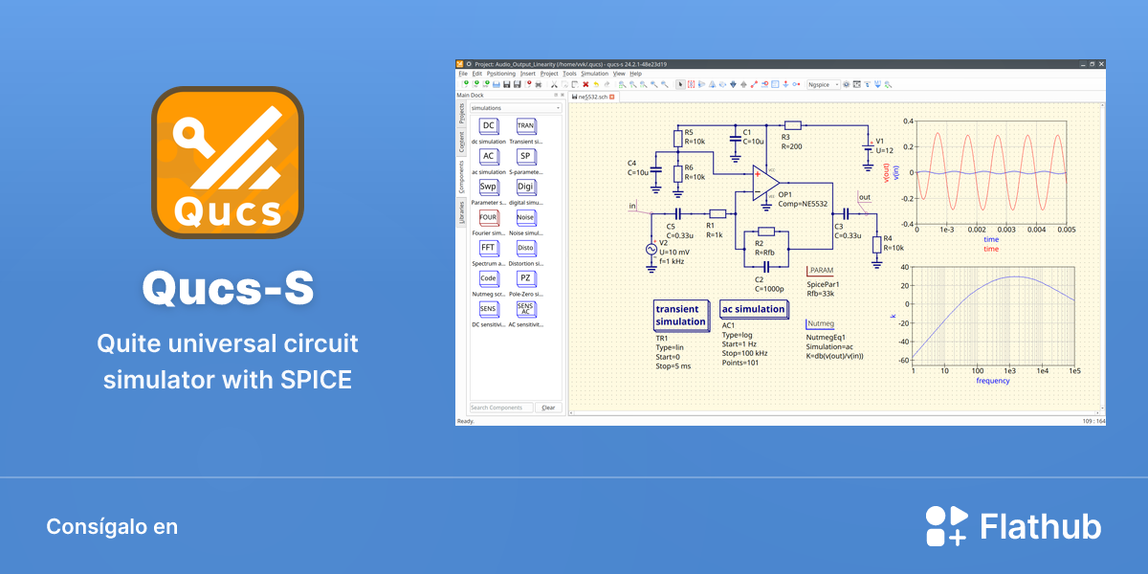
Task: Open the Ngspice simulator dropdown
Action: click(x=824, y=84)
